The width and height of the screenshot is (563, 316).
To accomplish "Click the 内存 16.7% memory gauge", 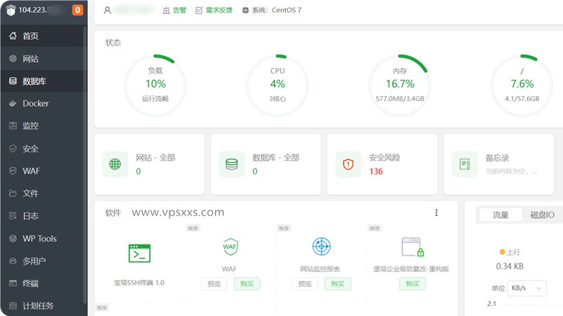I will [x=400, y=85].
